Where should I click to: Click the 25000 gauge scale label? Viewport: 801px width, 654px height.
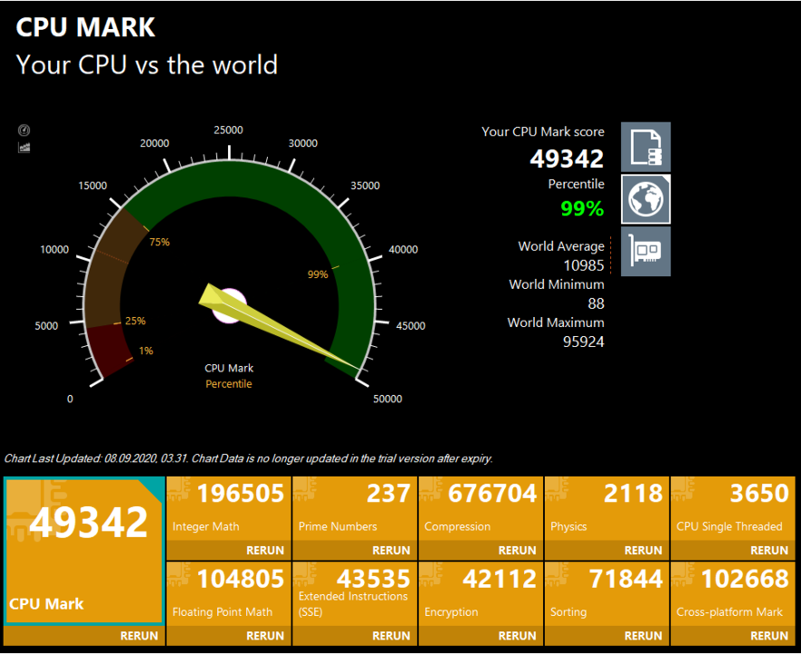tap(228, 130)
